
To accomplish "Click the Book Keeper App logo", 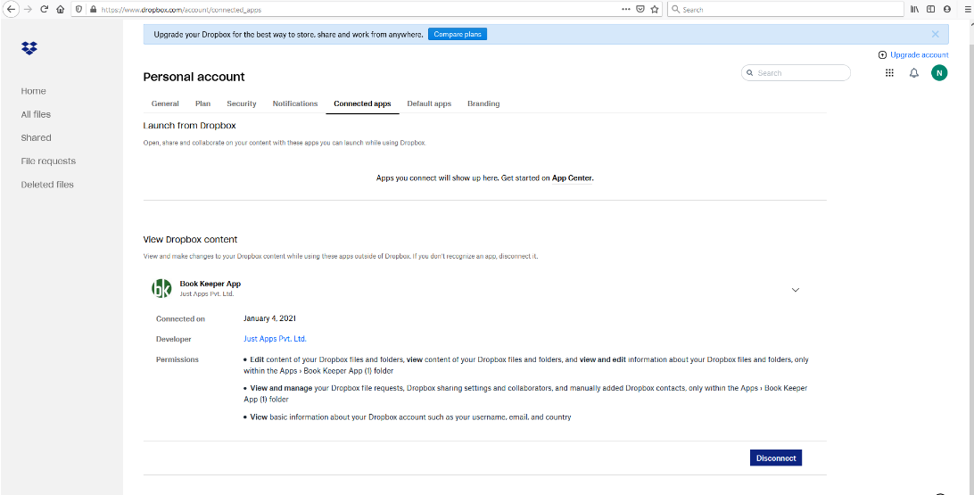I will (x=161, y=288).
